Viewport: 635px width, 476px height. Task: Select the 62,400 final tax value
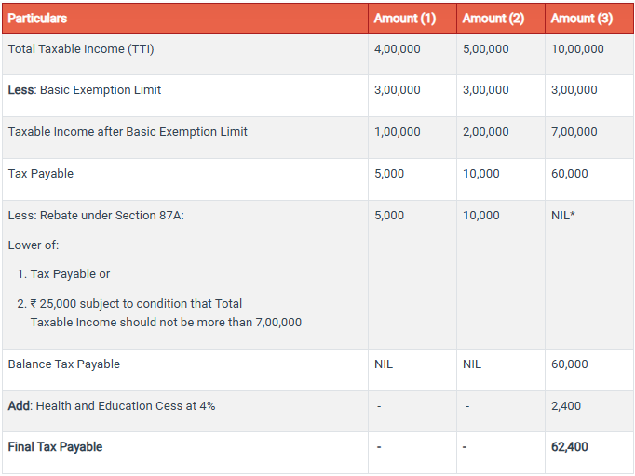tap(569, 447)
